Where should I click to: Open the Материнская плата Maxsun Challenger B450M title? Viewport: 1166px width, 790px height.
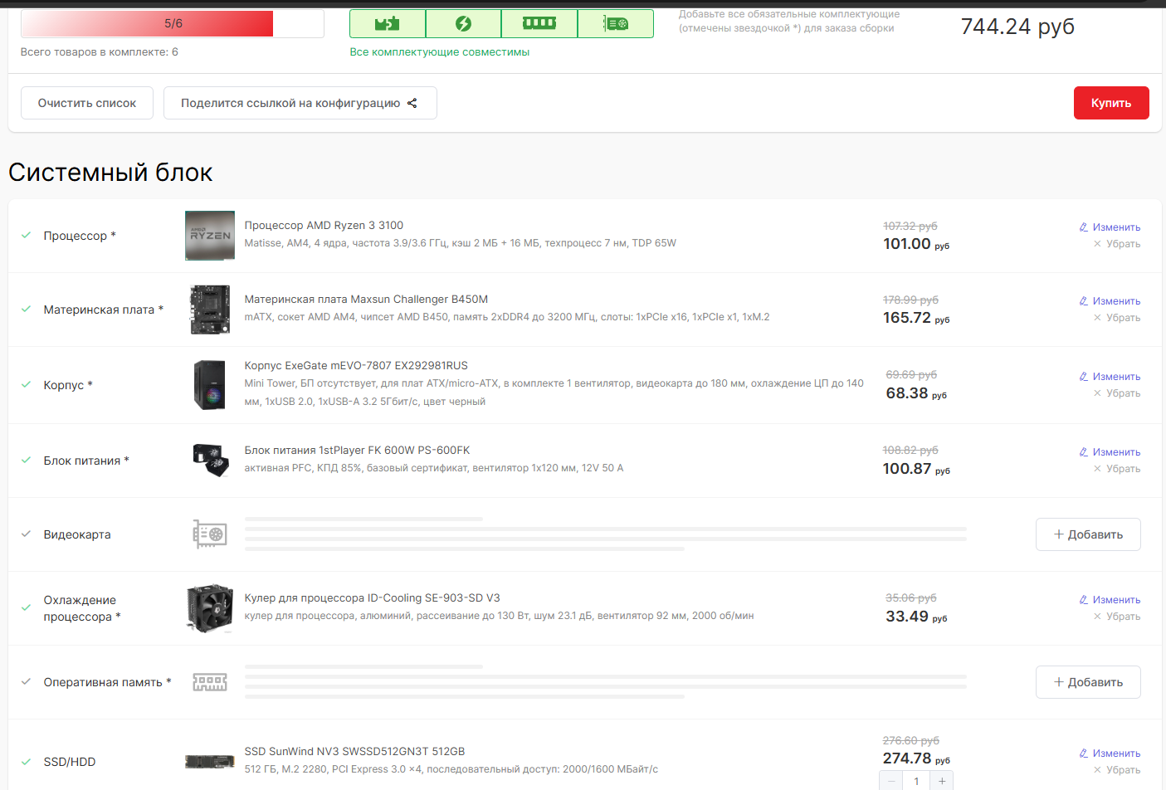pos(366,300)
